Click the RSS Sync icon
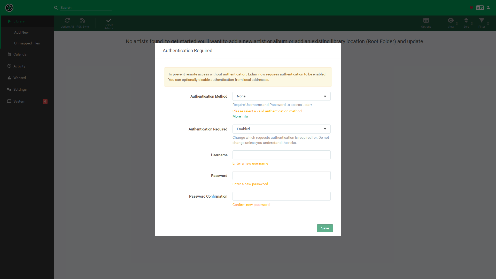This screenshot has width=496, height=279. 83,20
